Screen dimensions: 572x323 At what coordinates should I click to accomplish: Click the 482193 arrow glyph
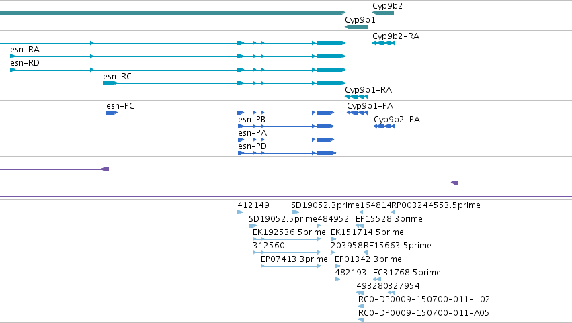[337, 279]
